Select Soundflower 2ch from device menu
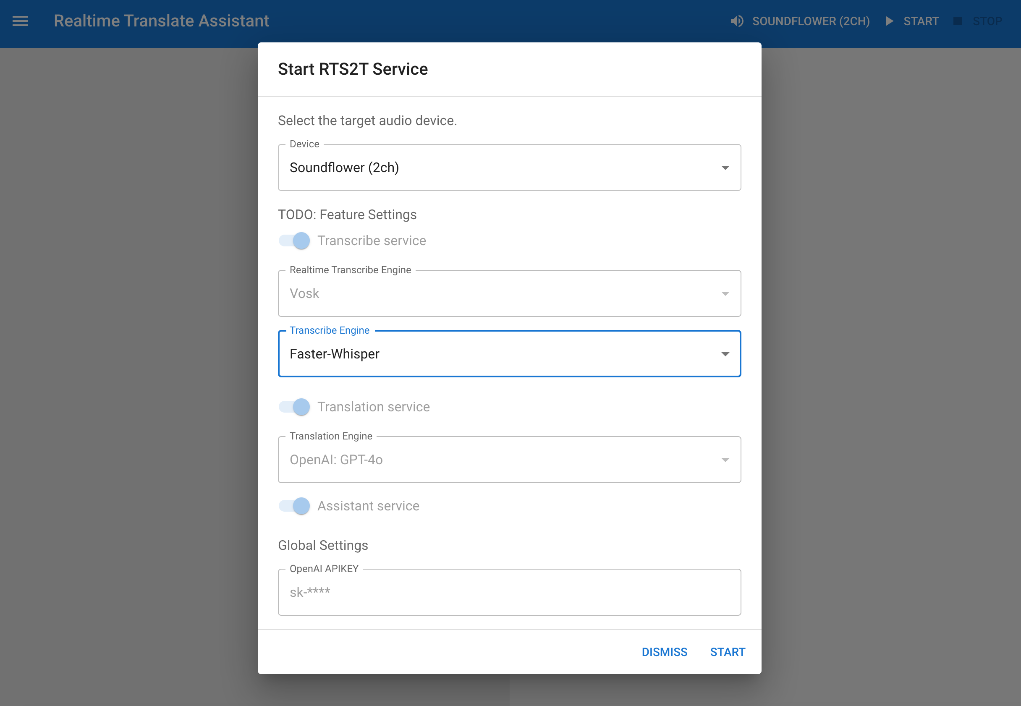Screen dimensions: 1021x706 509,167
